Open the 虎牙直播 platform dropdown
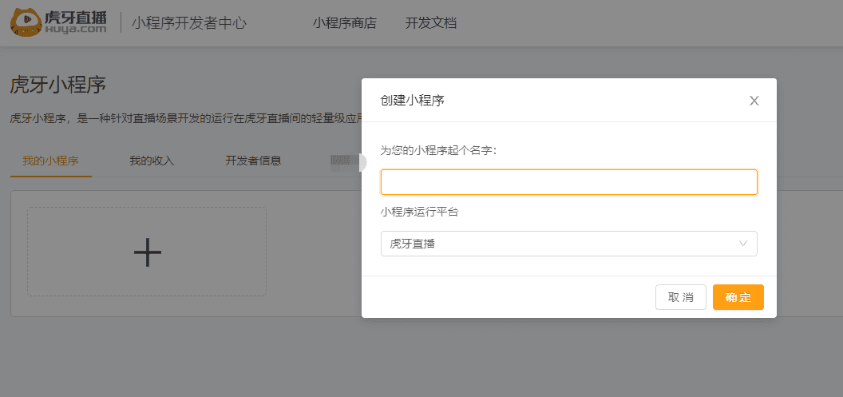The height and width of the screenshot is (397, 843). pos(568,244)
